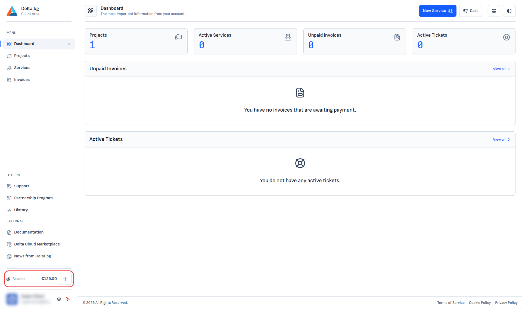Screen dimensions: 522x309
Task: Open Privacy Policy footer link
Action: click(x=506, y=303)
